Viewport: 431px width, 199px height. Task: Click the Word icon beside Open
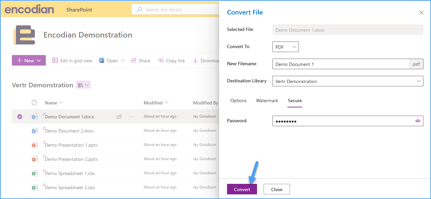(x=101, y=60)
